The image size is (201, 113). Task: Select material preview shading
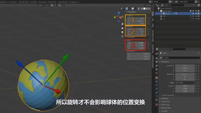147,9
